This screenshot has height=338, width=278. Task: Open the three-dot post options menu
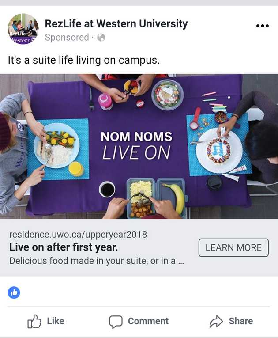pos(263,26)
